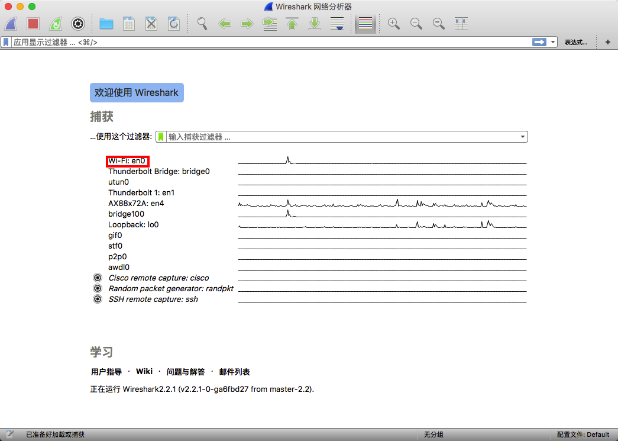The width and height of the screenshot is (618, 441).
Task: Open capture filter bookmark icon
Action: point(161,137)
